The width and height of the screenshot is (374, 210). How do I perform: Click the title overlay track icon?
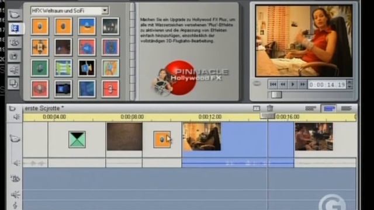[x=15, y=178]
